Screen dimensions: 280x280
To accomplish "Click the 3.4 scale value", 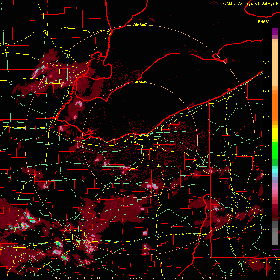I will [x=266, y=146].
